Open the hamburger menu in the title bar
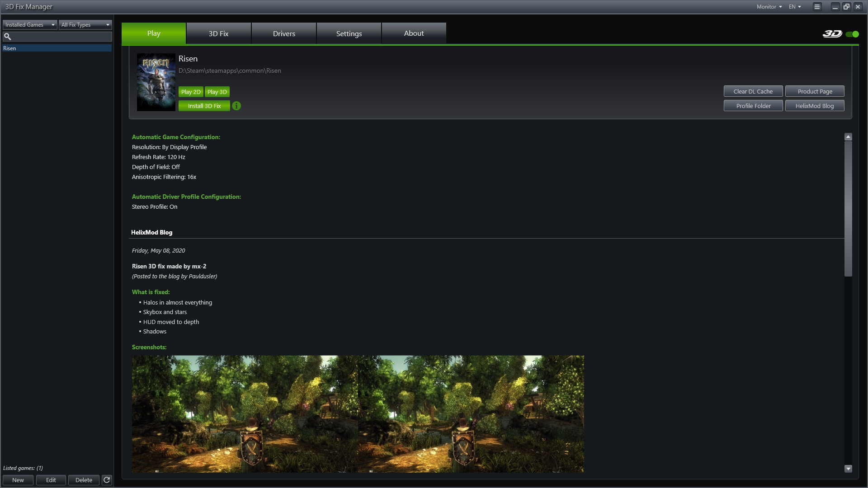The width and height of the screenshot is (868, 488). point(817,7)
